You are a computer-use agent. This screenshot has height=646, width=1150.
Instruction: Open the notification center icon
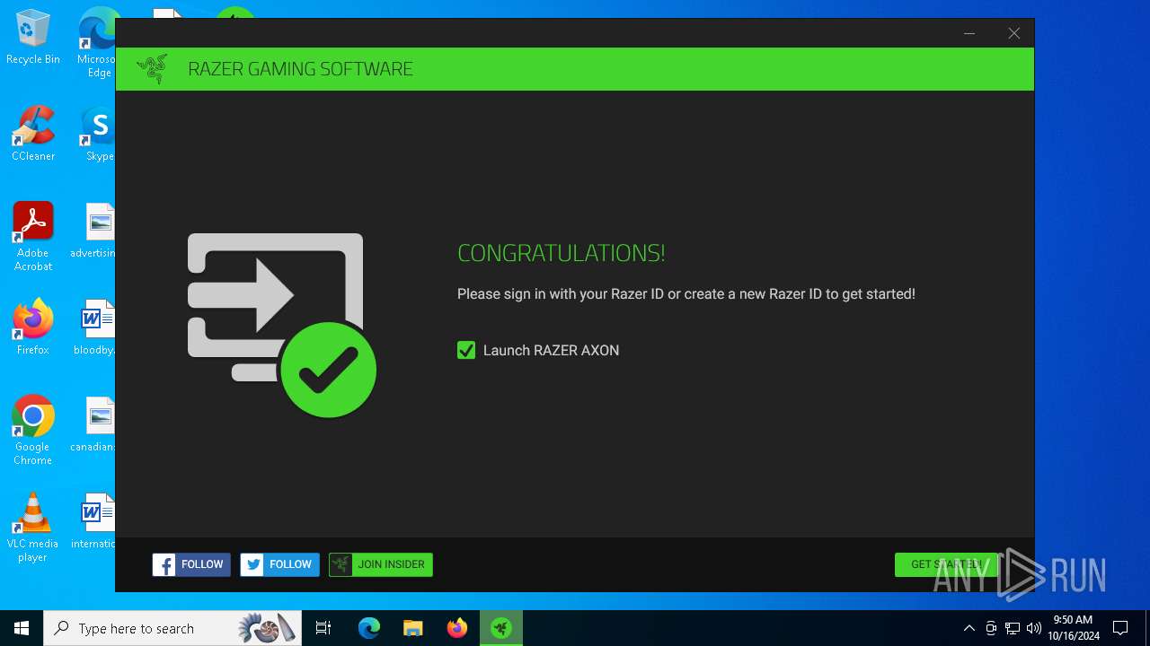coord(1120,628)
